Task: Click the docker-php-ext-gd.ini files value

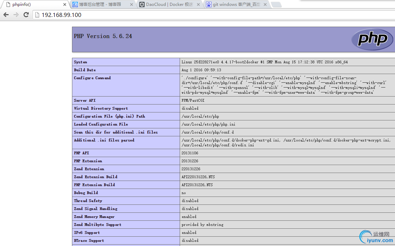Action: point(286,143)
